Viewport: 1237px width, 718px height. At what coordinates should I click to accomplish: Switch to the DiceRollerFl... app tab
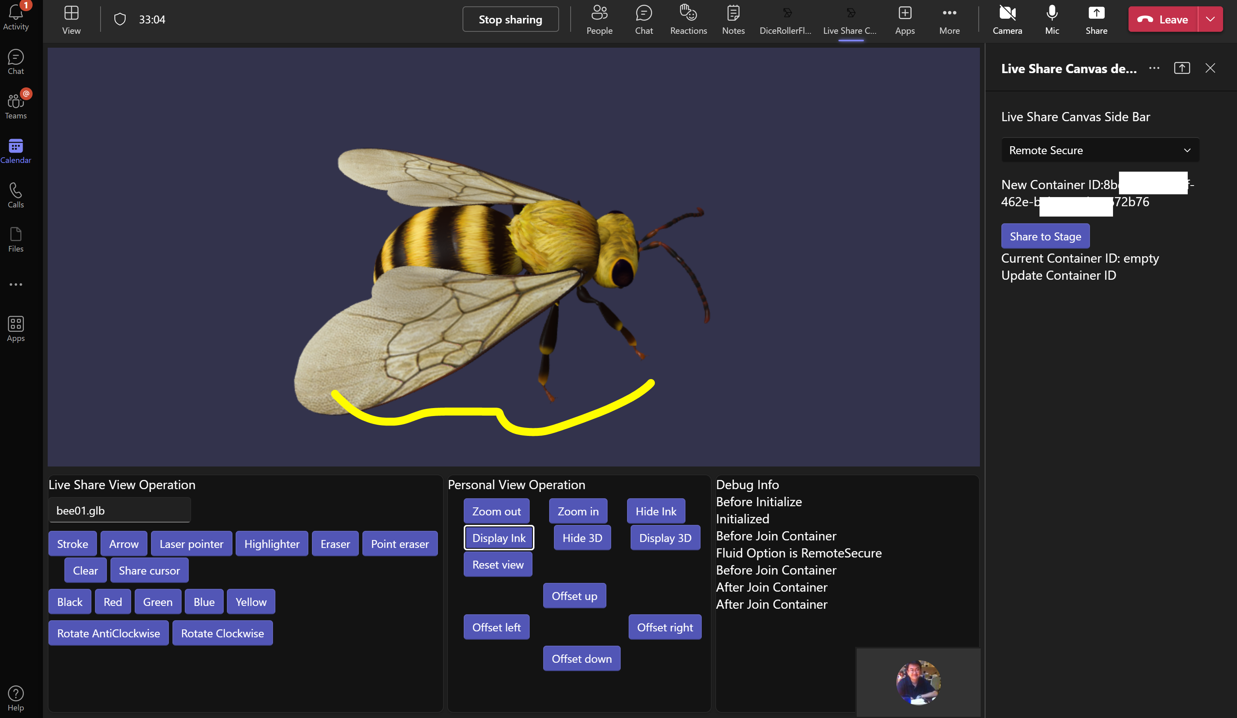pos(785,19)
